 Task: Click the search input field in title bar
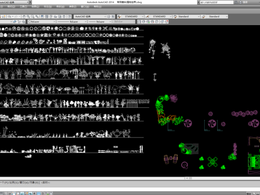click(x=217, y=2)
